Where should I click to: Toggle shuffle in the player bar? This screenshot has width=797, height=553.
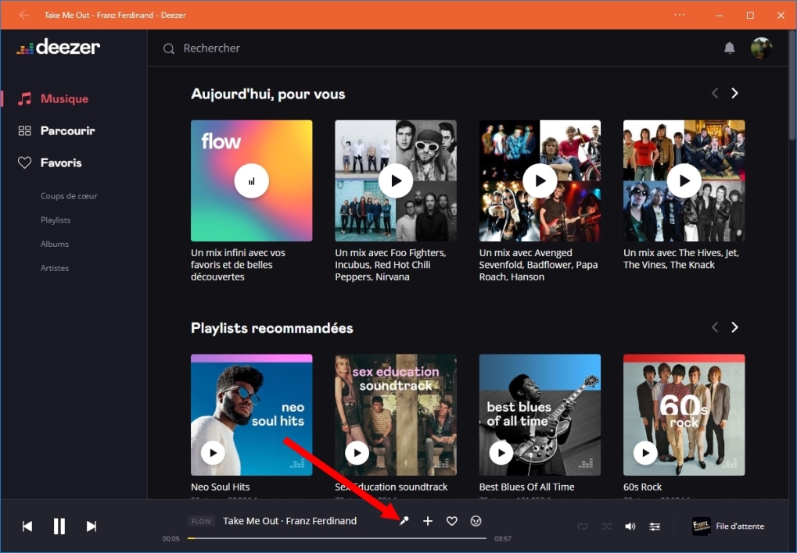click(x=606, y=526)
